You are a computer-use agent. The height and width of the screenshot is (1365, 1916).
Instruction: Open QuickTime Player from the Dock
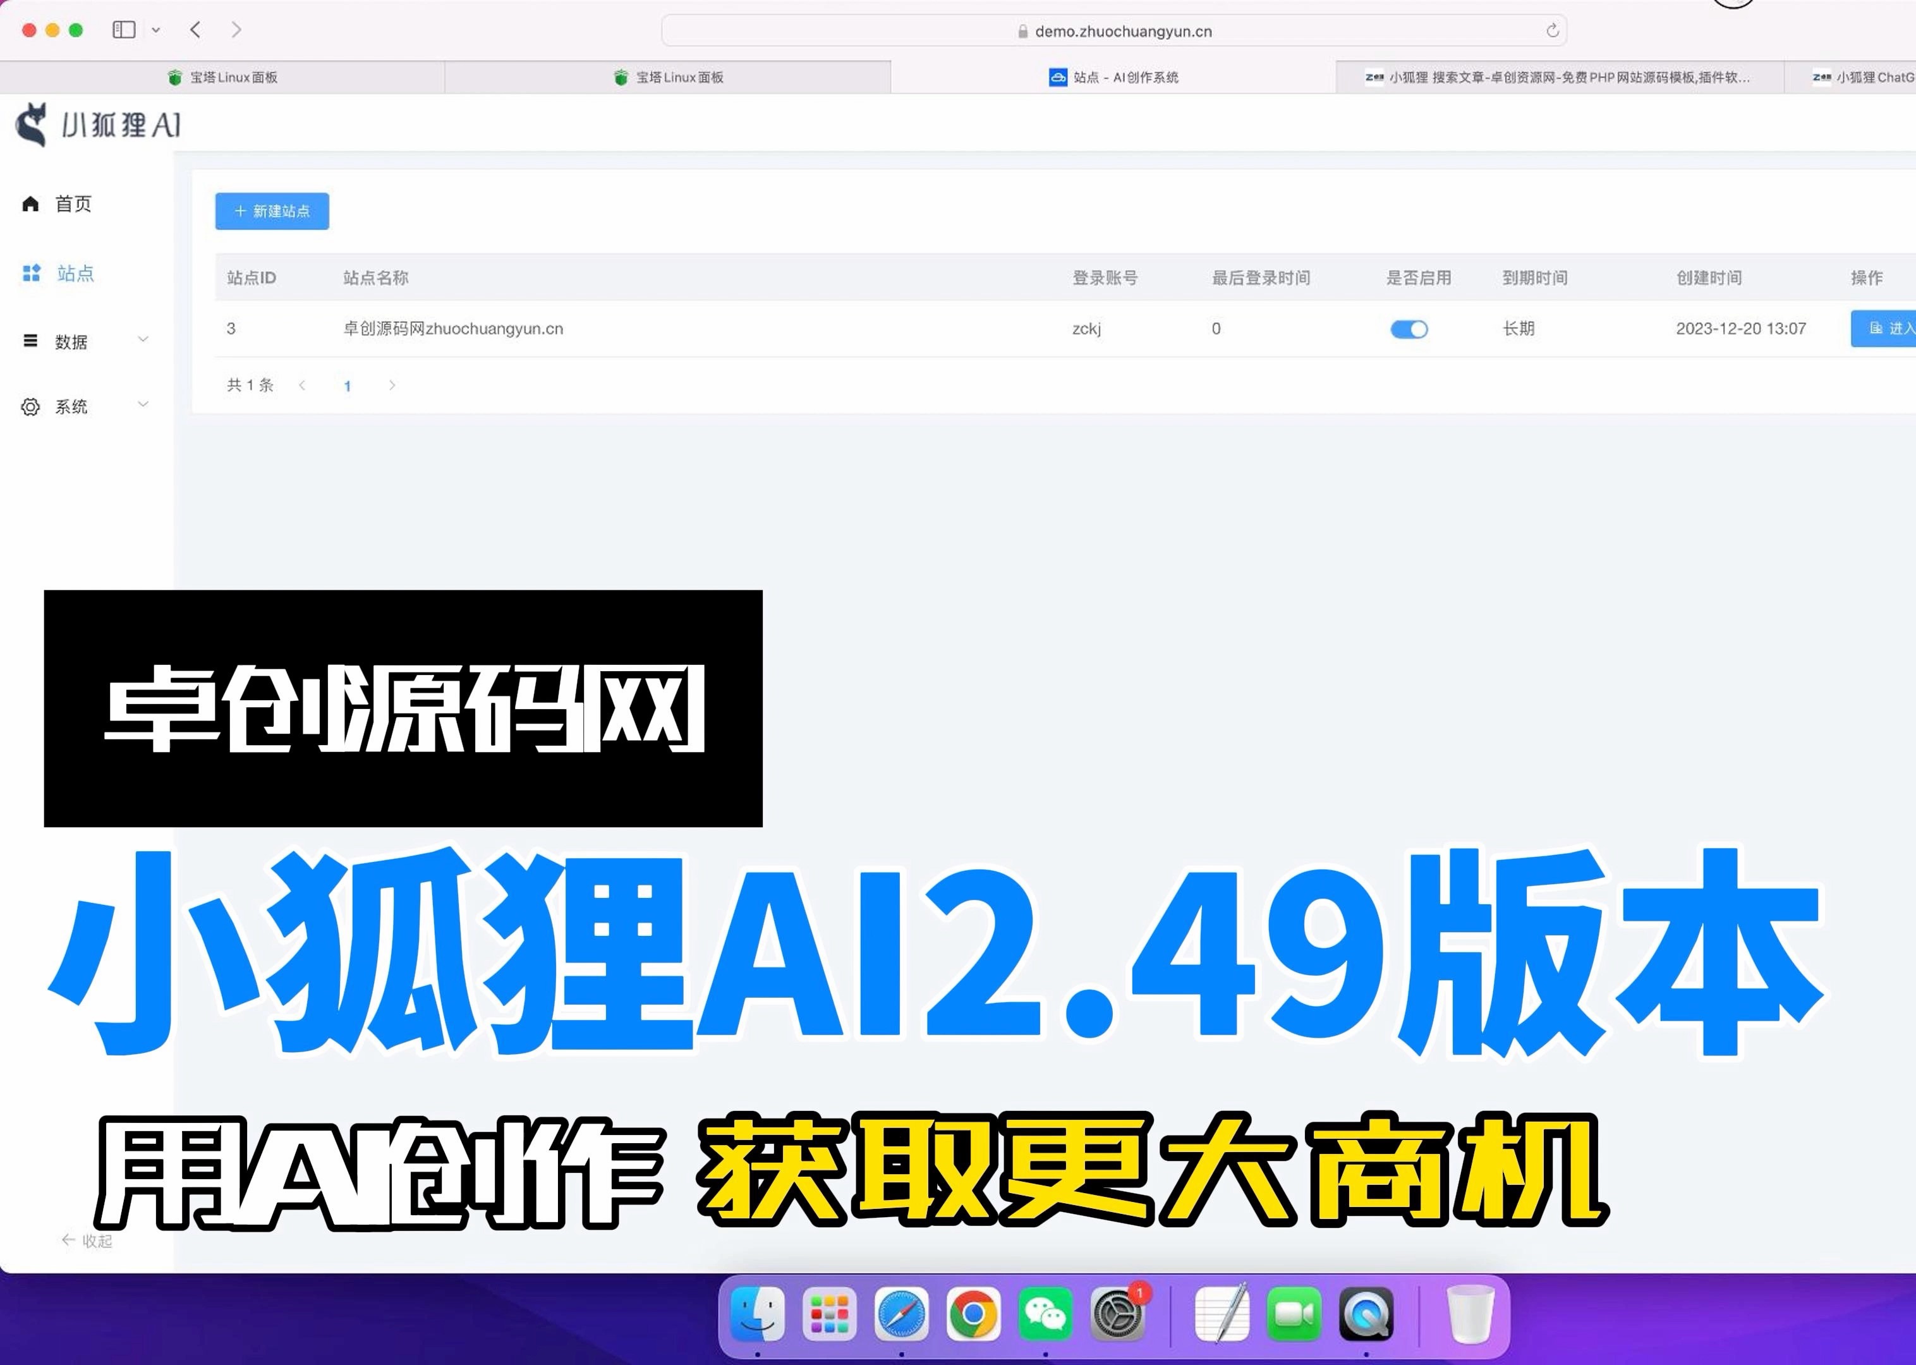(1366, 1314)
